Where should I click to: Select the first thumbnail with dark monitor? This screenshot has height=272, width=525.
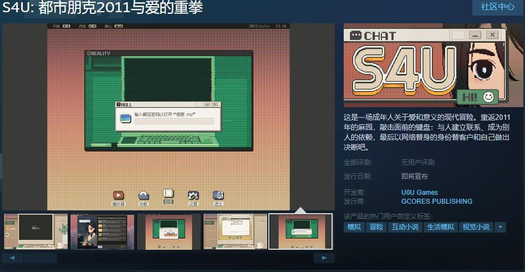36,231
